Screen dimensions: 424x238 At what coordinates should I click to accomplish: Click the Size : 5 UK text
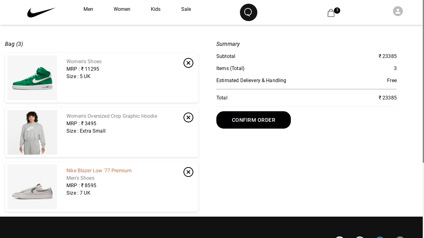(79, 77)
